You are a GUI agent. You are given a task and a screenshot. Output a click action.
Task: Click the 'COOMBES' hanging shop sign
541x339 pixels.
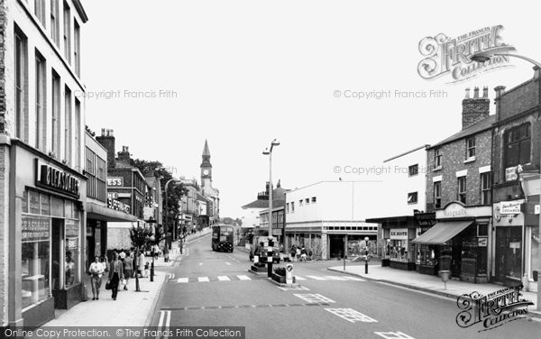pyautogui.click(x=509, y=208)
